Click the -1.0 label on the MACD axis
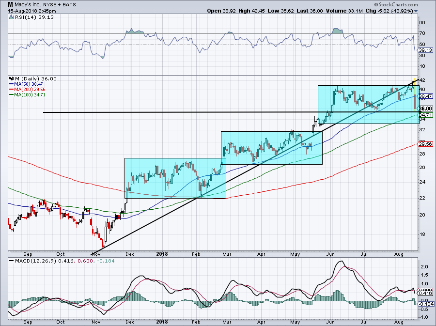Viewport: 436px width, 326px height. pos(423,317)
